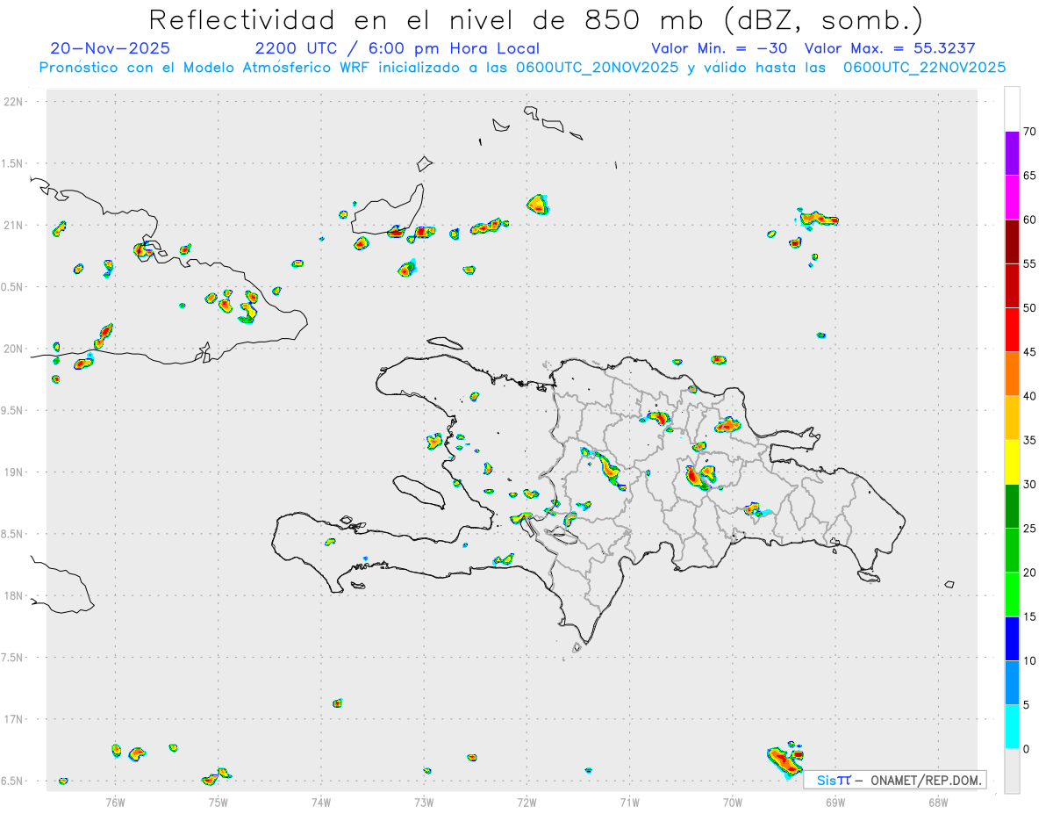Pick the magenta 60–65 dBZ colorbar segment
The height and width of the screenshot is (814, 1053).
(x=1012, y=197)
